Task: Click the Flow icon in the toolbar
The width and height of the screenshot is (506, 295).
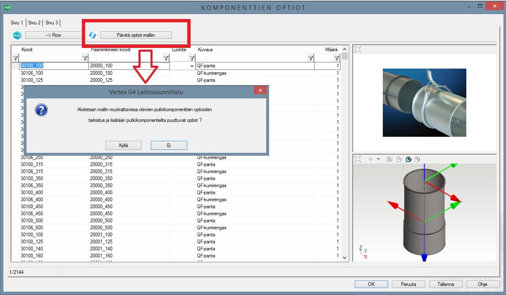Action: (x=17, y=35)
